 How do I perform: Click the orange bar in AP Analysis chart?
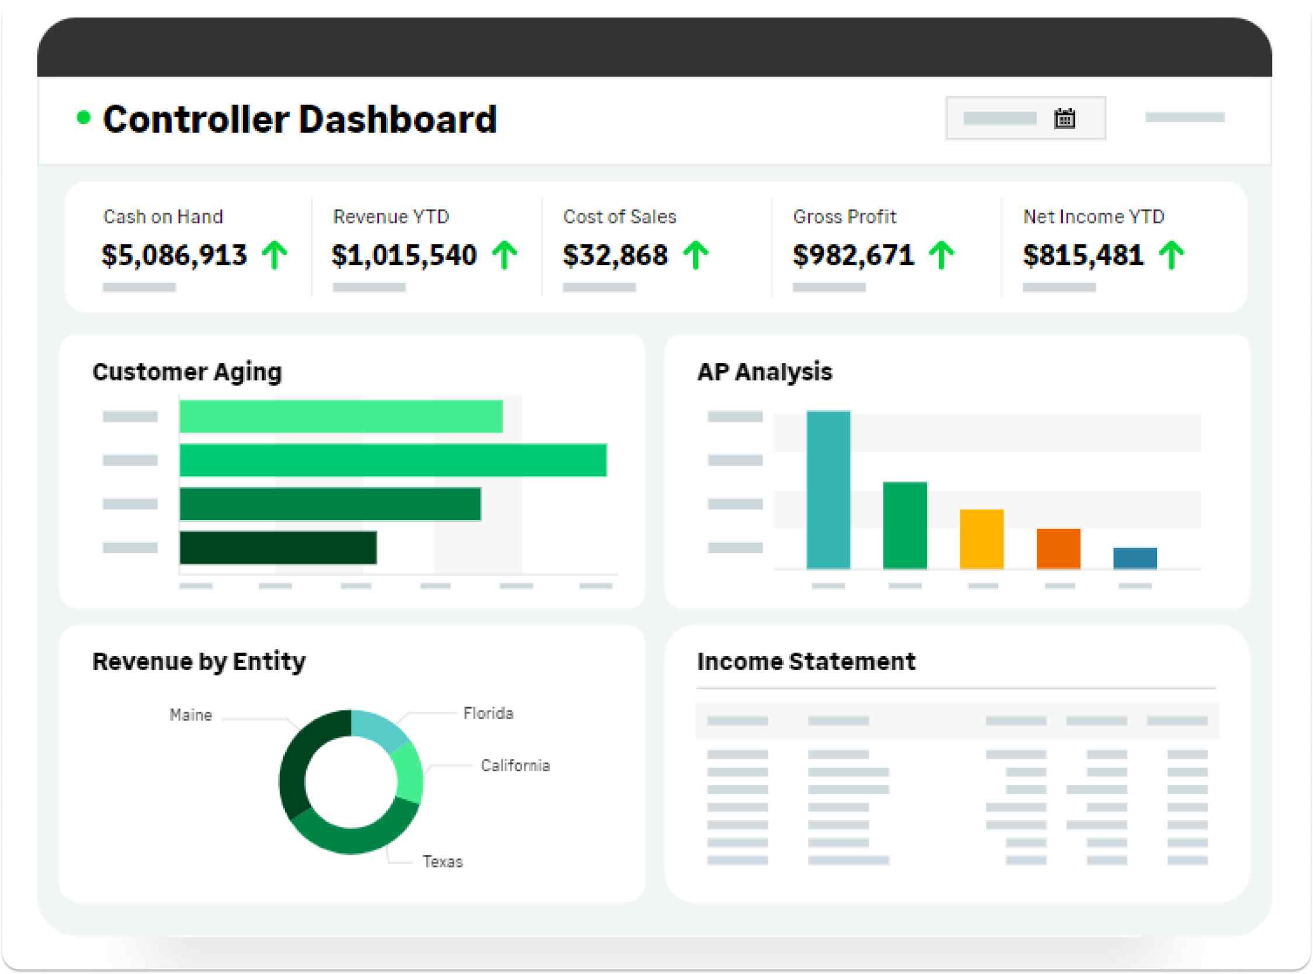[x=1058, y=549]
